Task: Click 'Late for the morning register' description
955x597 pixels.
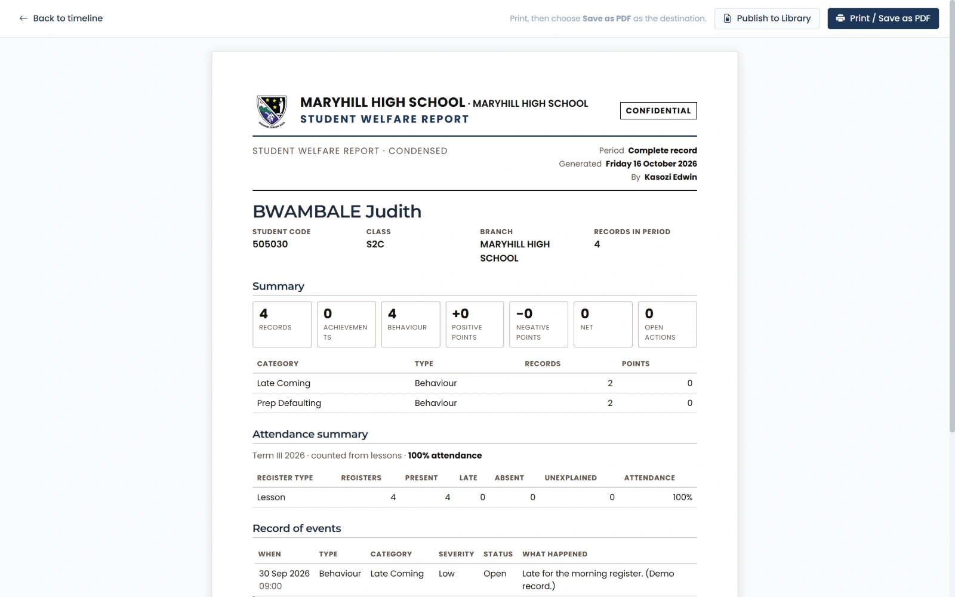Action: [x=598, y=580]
